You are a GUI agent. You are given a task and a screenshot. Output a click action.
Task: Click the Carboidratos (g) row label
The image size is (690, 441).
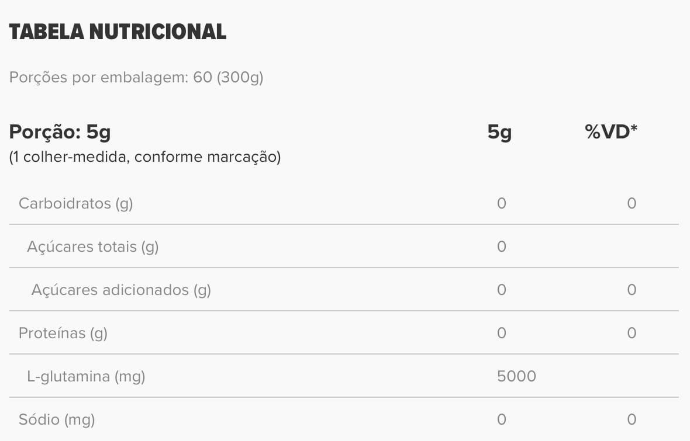click(76, 203)
